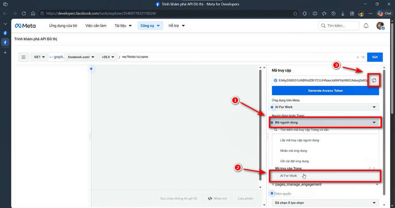Click the access token text field

(x=323, y=80)
